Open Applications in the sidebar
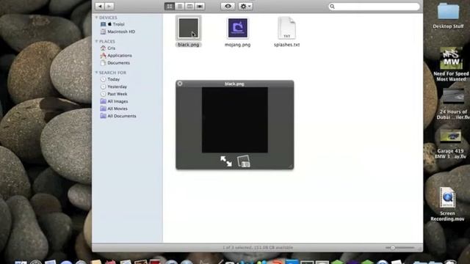470x264 pixels. point(116,56)
